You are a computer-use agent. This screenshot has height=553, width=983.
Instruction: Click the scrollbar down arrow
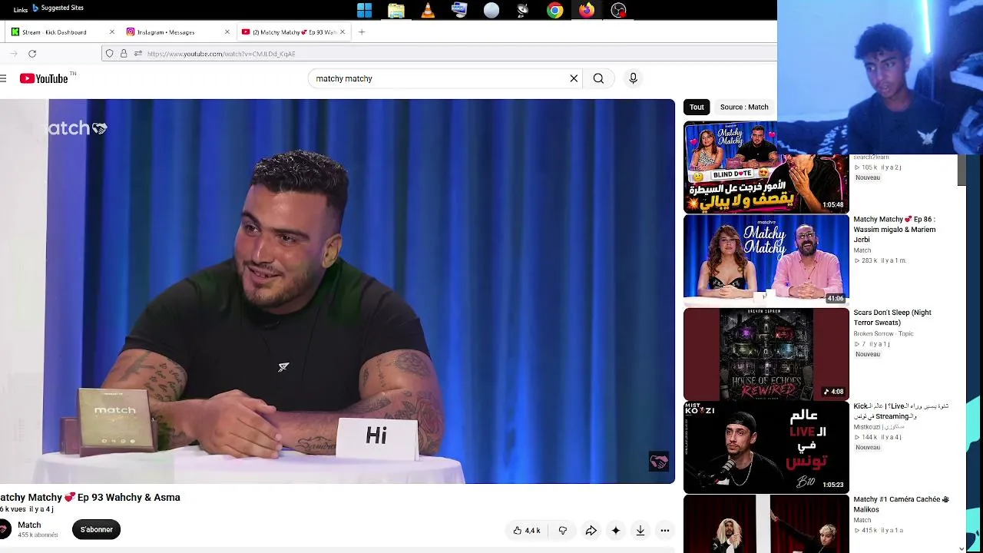coord(961,548)
